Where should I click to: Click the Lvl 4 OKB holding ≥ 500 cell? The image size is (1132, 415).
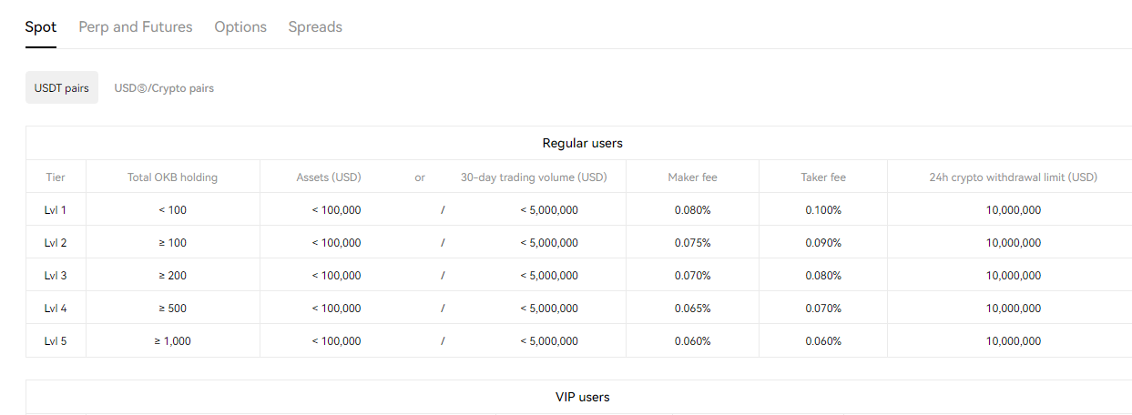pyautogui.click(x=172, y=309)
